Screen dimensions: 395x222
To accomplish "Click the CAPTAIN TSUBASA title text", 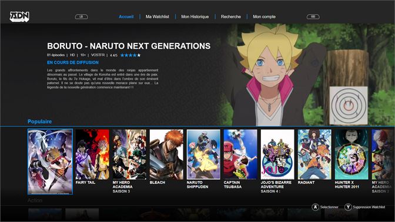I will (x=233, y=185).
